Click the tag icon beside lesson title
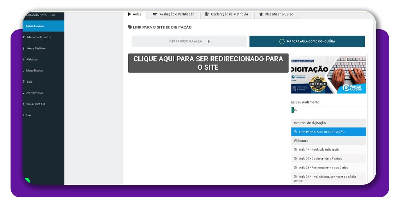400x209 pixels. (x=130, y=27)
